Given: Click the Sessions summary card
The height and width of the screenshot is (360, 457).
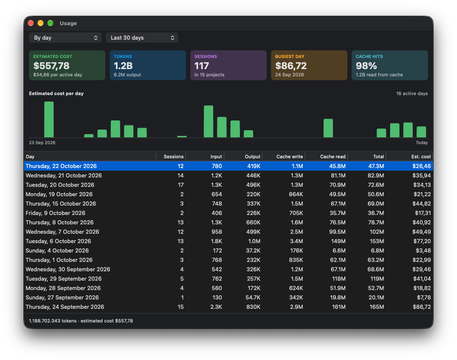Looking at the screenshot, I should tap(228, 65).
